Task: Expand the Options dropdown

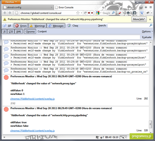Action: (x=147, y=31)
